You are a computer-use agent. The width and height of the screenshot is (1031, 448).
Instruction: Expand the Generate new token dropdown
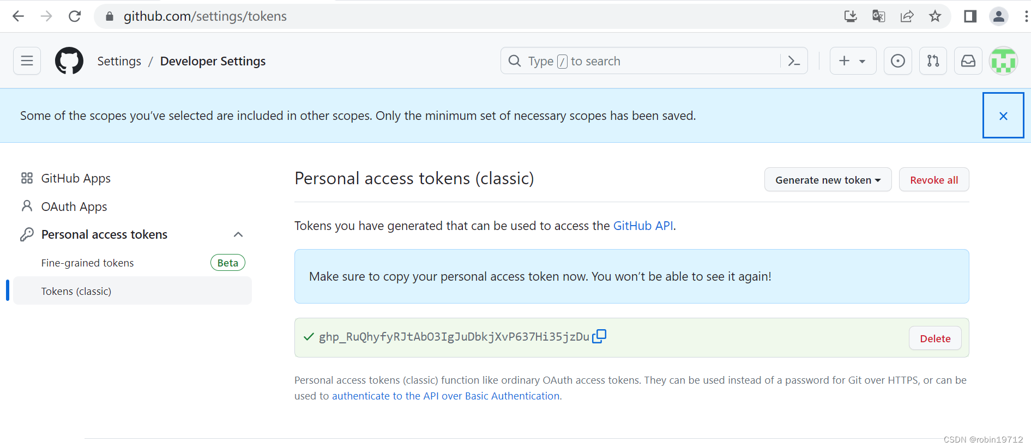tap(828, 180)
